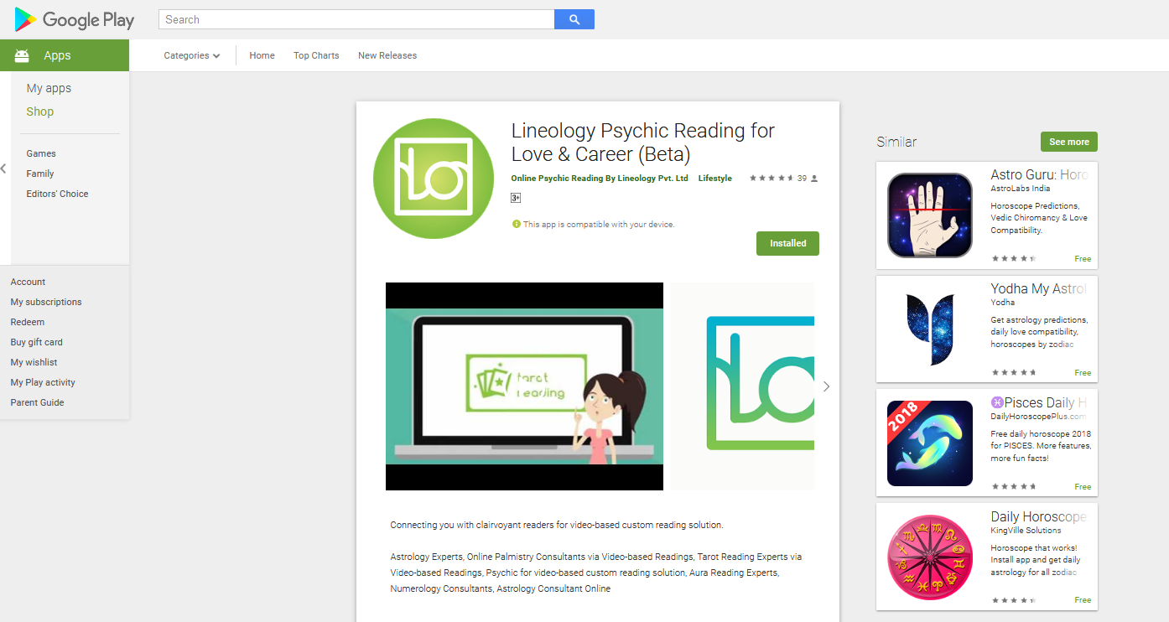1169x622 pixels.
Task: Open the Pisces Daily Horoscope icon
Action: (x=930, y=443)
